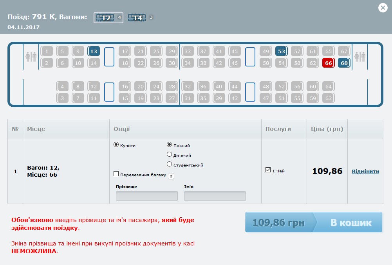
Task: Click the baggage help question mark icon
Action: coord(171,176)
